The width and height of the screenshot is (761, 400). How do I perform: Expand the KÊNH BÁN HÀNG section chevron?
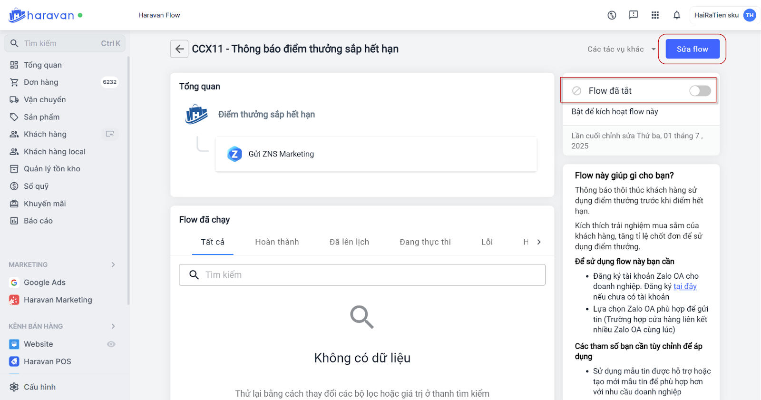tap(113, 326)
